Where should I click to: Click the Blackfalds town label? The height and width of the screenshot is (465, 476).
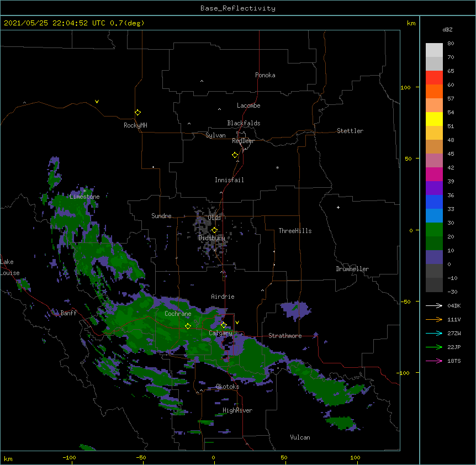point(244,123)
